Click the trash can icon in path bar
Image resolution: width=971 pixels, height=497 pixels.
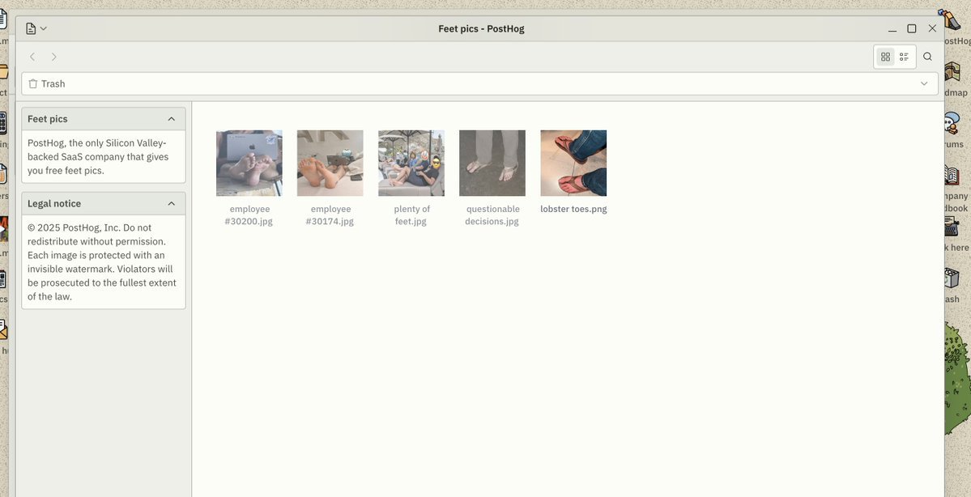click(33, 83)
